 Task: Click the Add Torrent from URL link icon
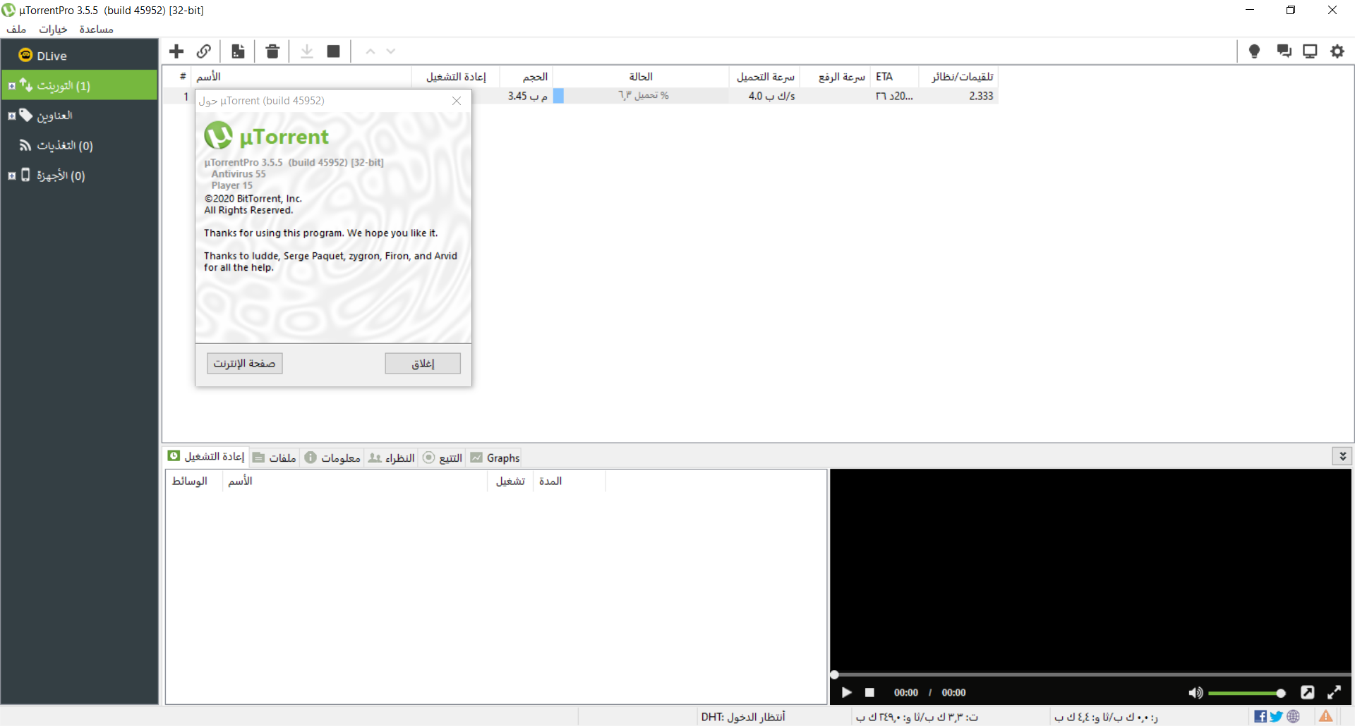coord(204,51)
